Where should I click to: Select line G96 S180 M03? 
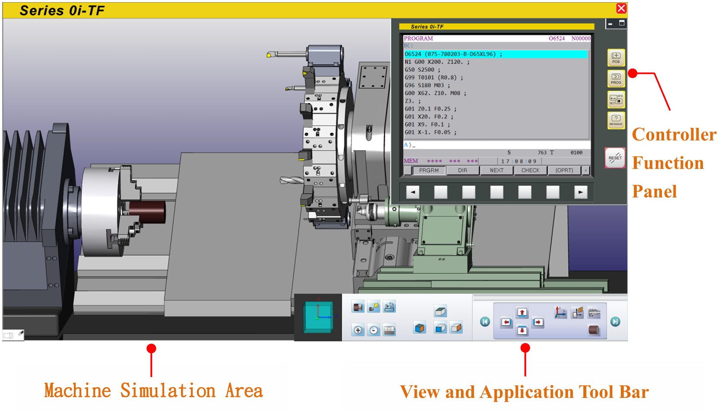click(x=427, y=85)
